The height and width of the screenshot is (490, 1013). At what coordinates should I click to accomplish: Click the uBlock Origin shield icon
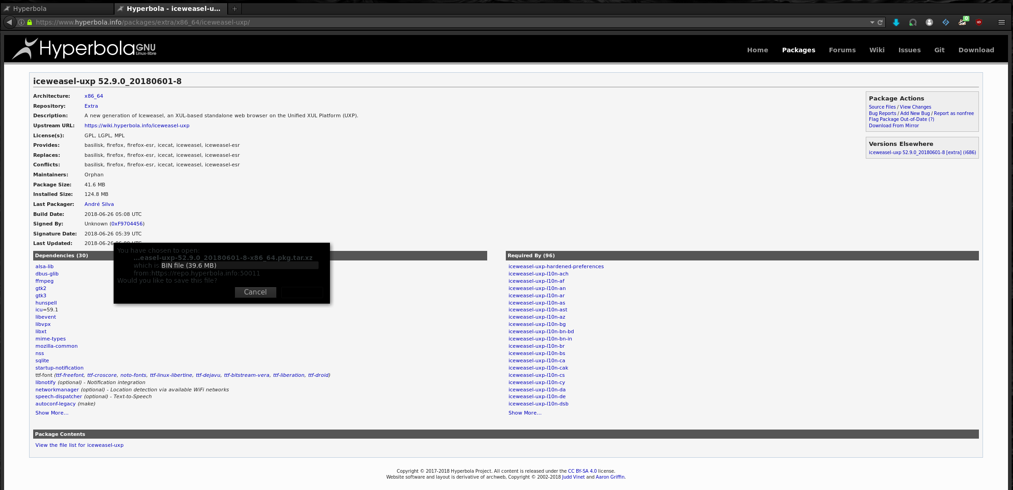click(979, 22)
